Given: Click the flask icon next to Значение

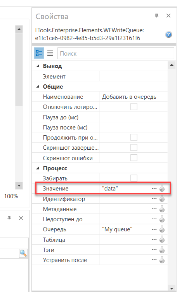Looking at the screenshot, I should [x=162, y=189].
